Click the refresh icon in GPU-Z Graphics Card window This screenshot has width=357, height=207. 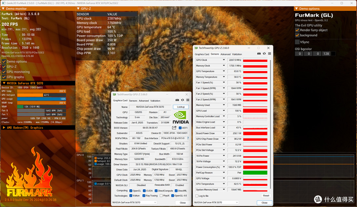coord(182,100)
